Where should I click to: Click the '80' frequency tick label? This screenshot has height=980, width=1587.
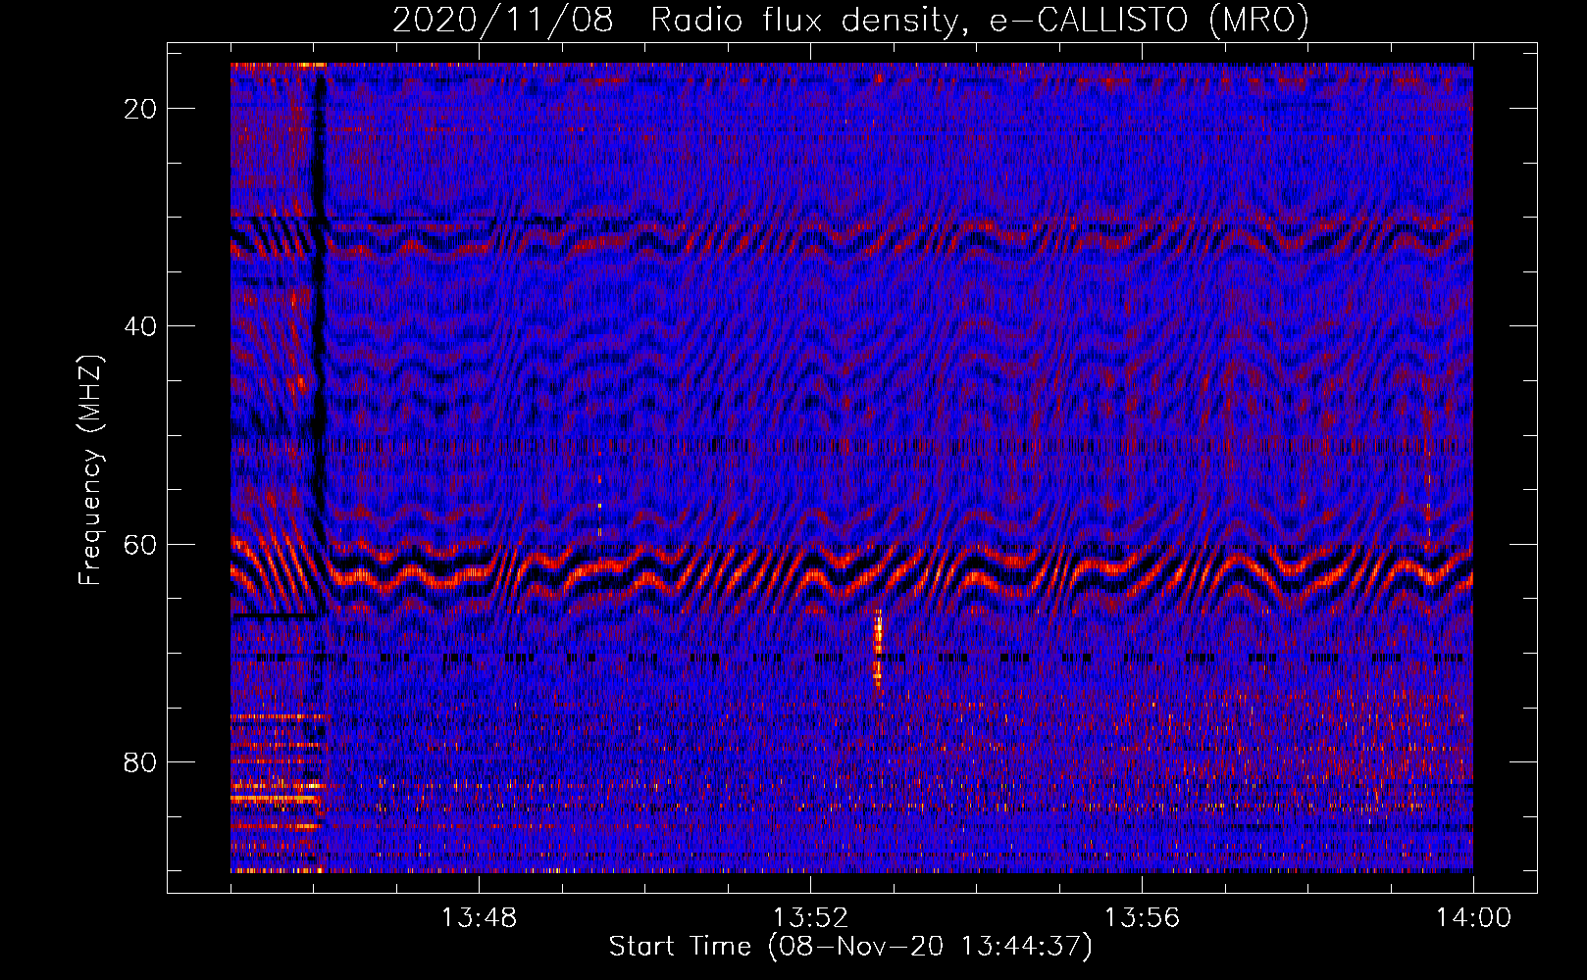[x=141, y=761]
